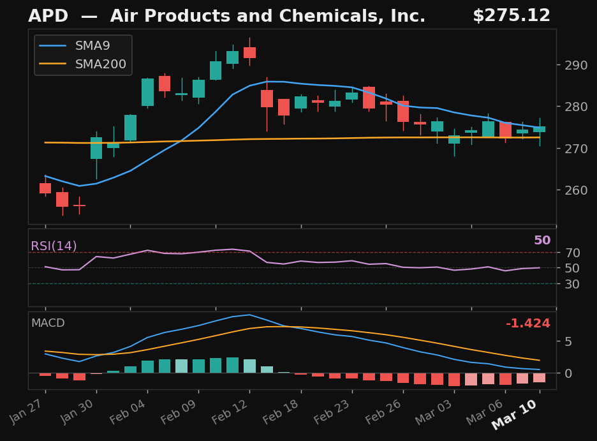Select the SMA200 legend label text
The width and height of the screenshot is (597, 441).
coord(101,64)
